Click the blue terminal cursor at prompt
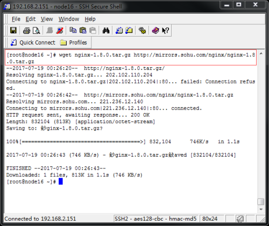This screenshot has height=226, width=269. (61, 181)
